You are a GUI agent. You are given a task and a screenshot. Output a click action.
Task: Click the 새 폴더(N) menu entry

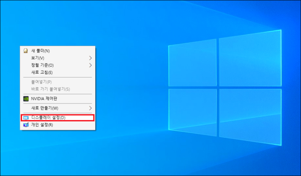coord(58,51)
